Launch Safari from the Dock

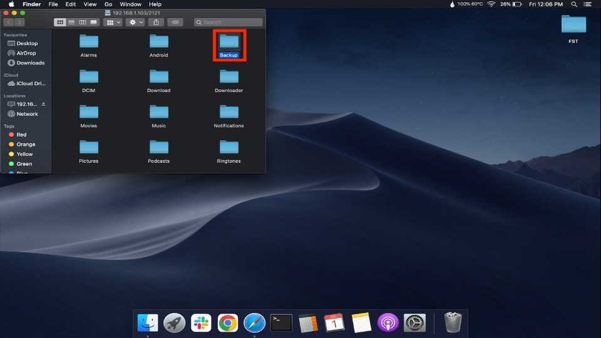pos(255,323)
